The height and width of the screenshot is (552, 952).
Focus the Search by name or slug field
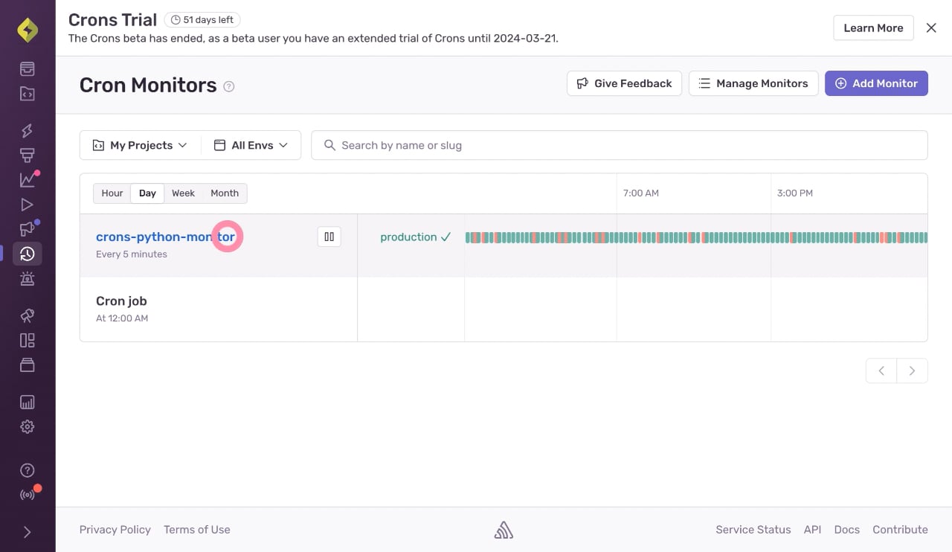pos(620,145)
